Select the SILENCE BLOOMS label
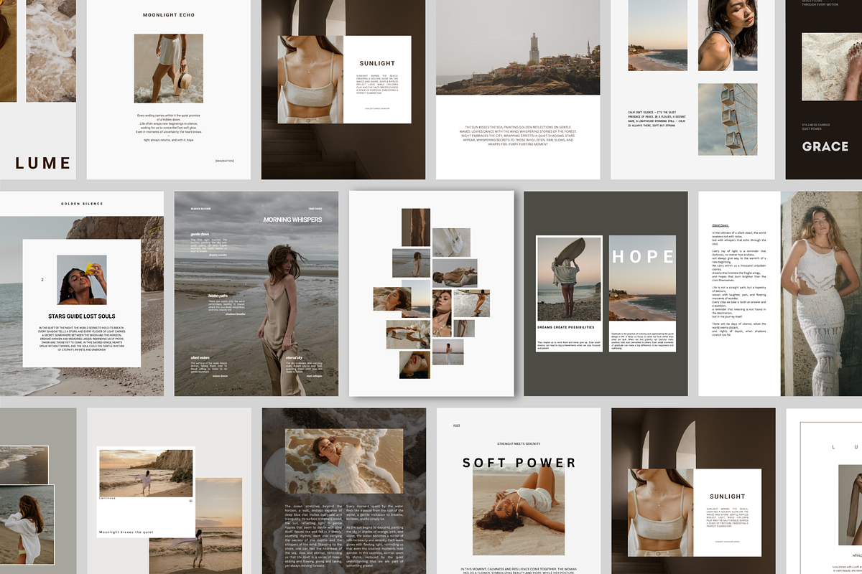This screenshot has width=862, height=574. 200,208
